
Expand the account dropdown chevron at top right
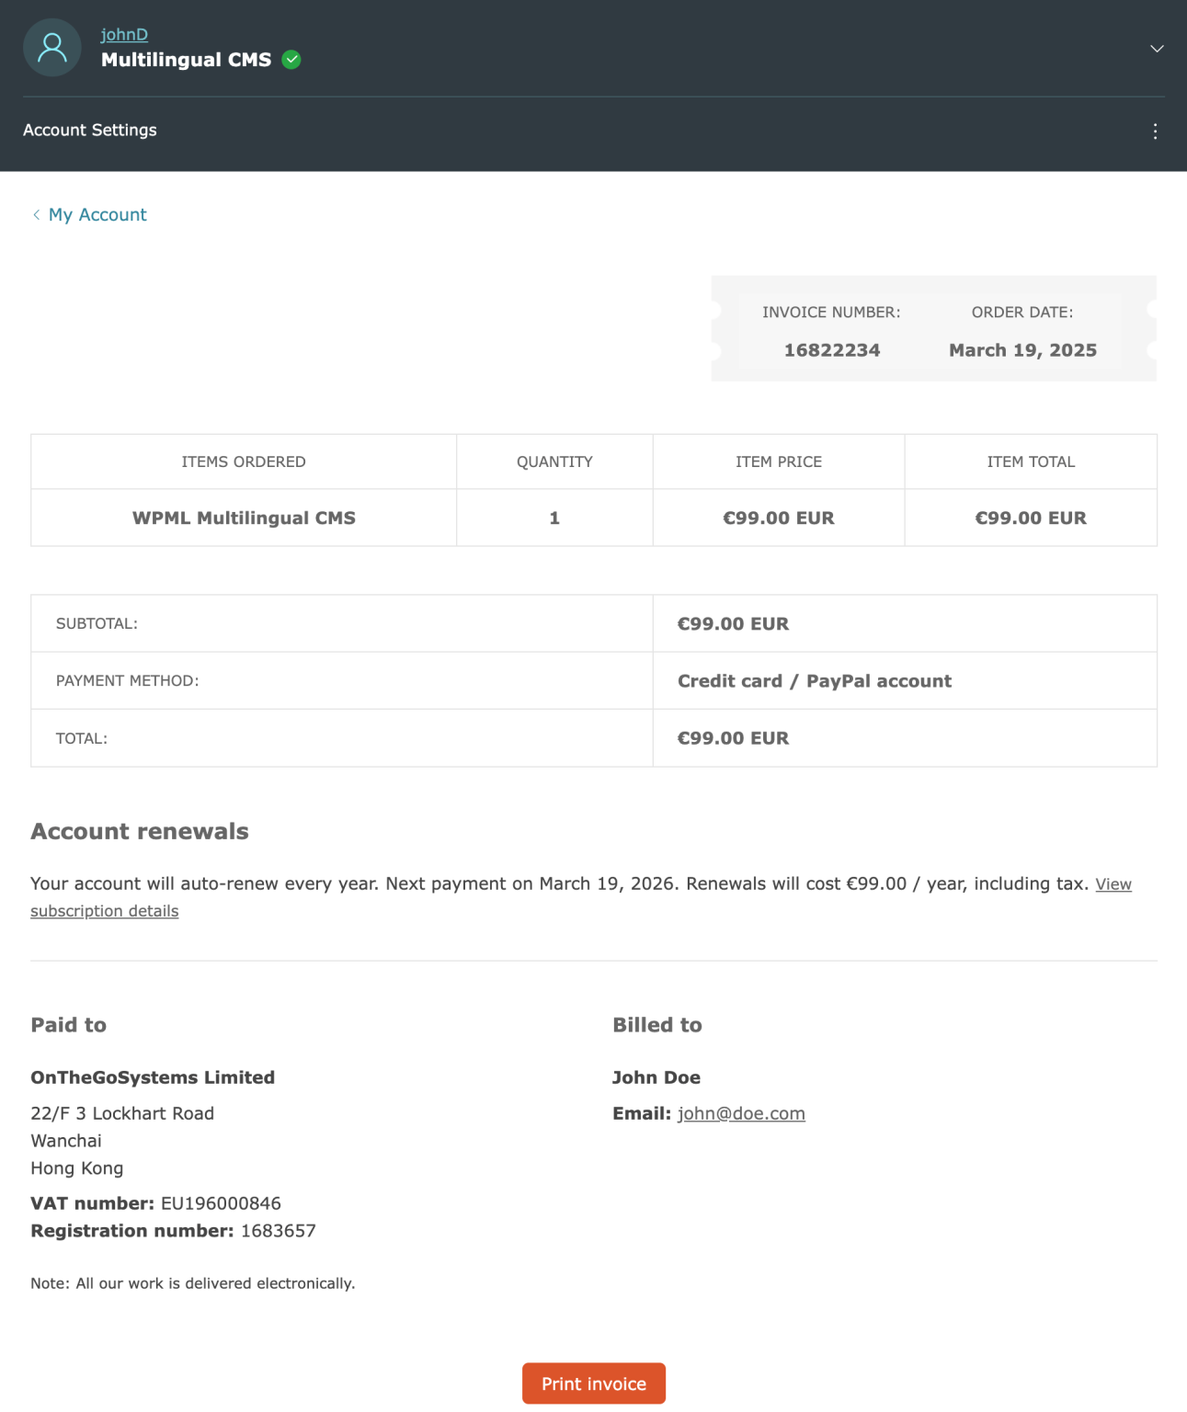coord(1157,49)
